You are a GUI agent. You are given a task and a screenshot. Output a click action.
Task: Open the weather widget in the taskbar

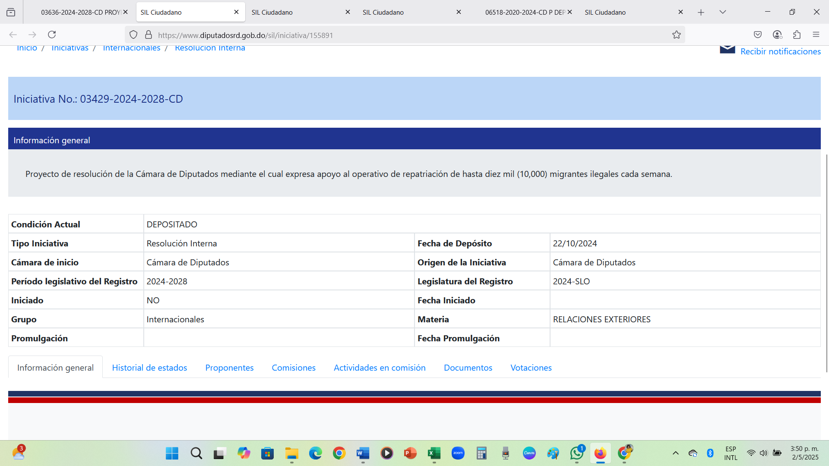pos(19,452)
